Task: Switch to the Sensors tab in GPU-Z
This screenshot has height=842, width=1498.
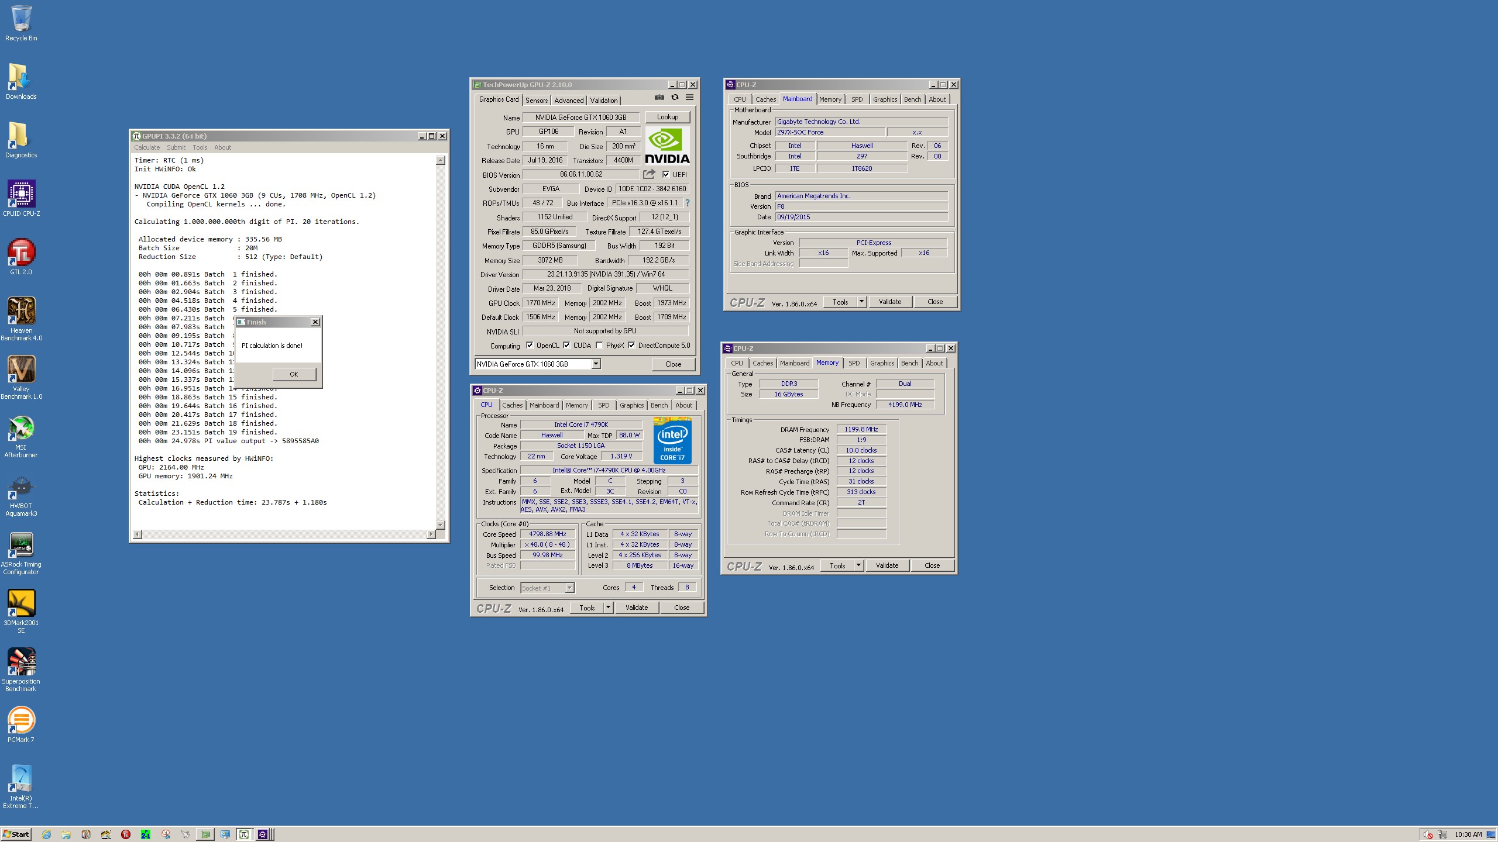Action: [x=537, y=100]
